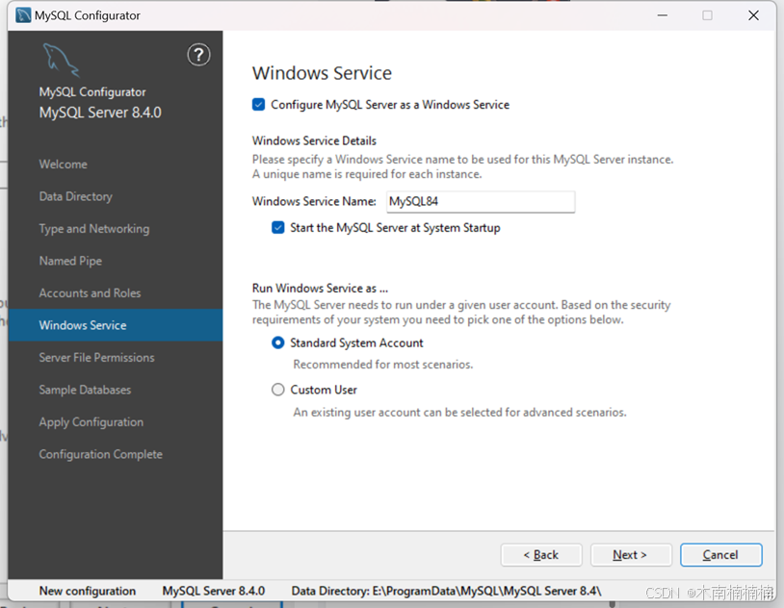This screenshot has height=608, width=784.
Task: Open the Data Directory step
Action: 75,196
